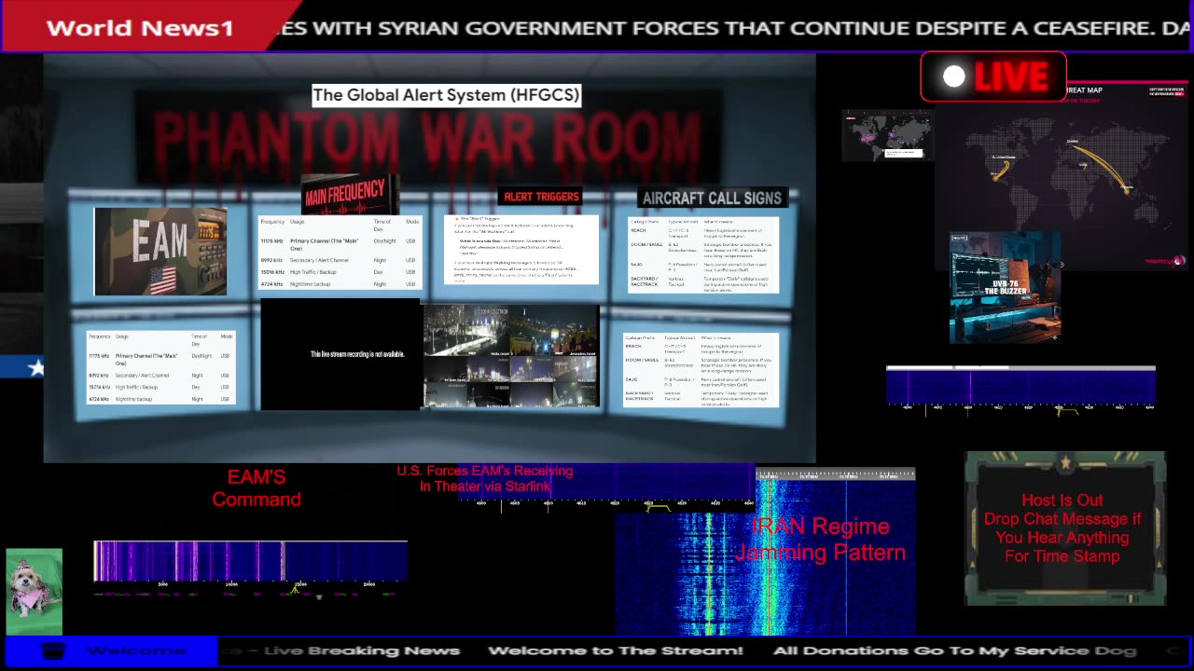Screen dimensions: 1194x671
Task: Click yellow tuning marker under purple spectrum
Action: pyautogui.click(x=296, y=588)
